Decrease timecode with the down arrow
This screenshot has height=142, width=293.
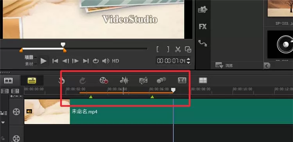pyautogui.click(x=188, y=63)
